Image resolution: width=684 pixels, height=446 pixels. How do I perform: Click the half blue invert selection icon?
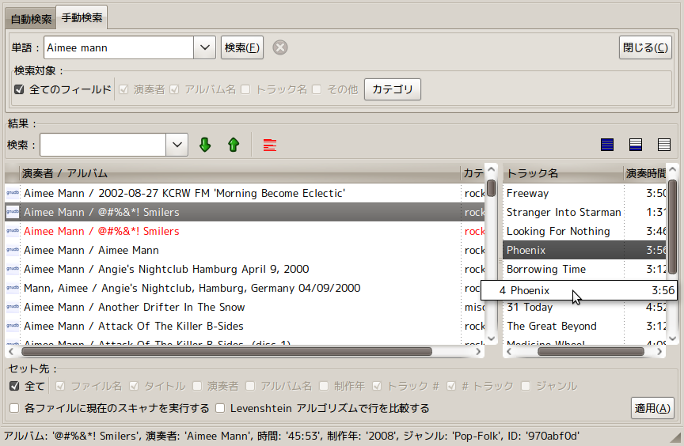coord(636,145)
